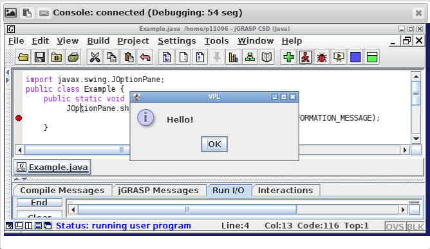Click the Print icon in the toolbar
This screenshot has height=249, width=430.
pyautogui.click(x=73, y=57)
